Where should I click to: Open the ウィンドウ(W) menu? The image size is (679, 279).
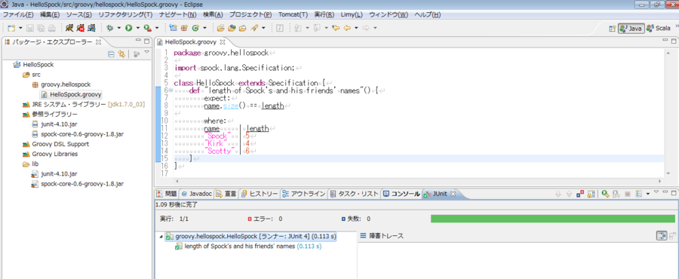[389, 15]
